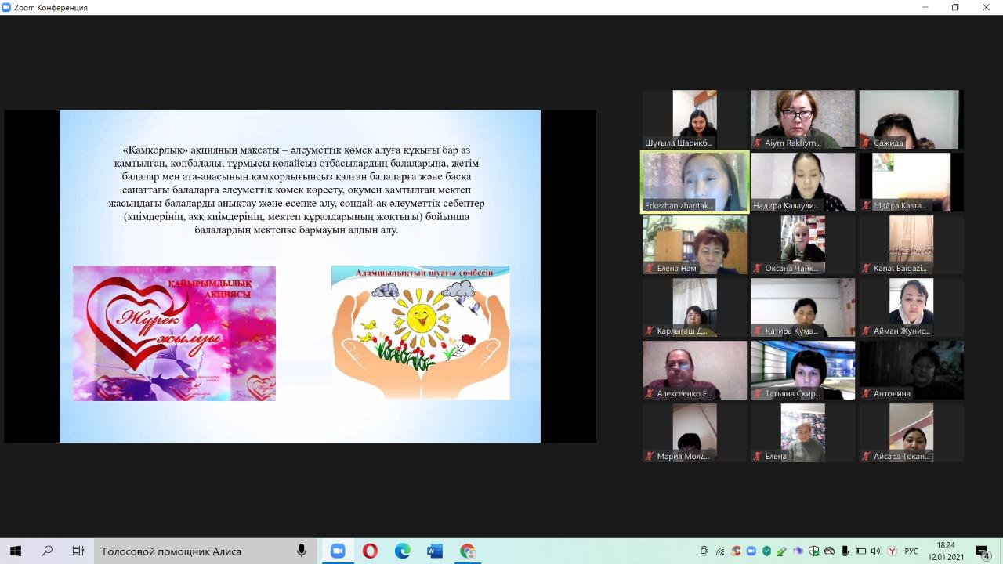This screenshot has width=1003, height=564.
Task: Open the volume control in system tray
Action: [876, 551]
